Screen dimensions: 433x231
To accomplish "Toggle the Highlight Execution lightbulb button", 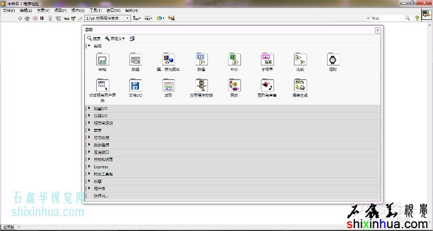I will [50, 18].
